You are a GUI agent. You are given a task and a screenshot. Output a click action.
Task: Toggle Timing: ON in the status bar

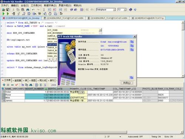click(x=156, y=137)
